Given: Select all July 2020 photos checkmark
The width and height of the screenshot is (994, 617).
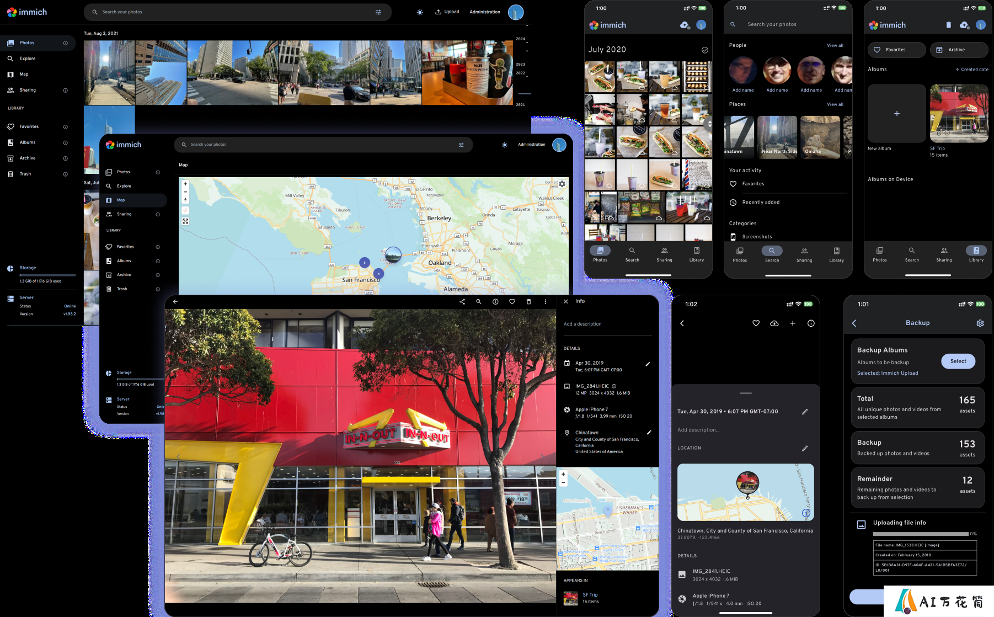Looking at the screenshot, I should pyautogui.click(x=704, y=50).
